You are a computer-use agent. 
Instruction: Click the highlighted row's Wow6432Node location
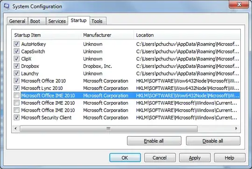click(x=188, y=96)
